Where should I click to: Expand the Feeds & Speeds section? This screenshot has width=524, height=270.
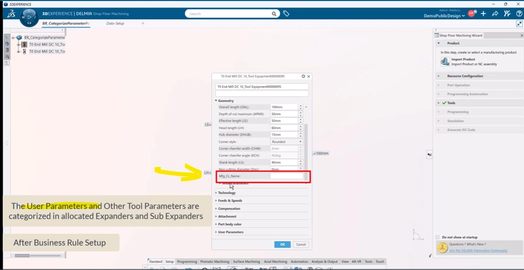pyautogui.click(x=216, y=201)
